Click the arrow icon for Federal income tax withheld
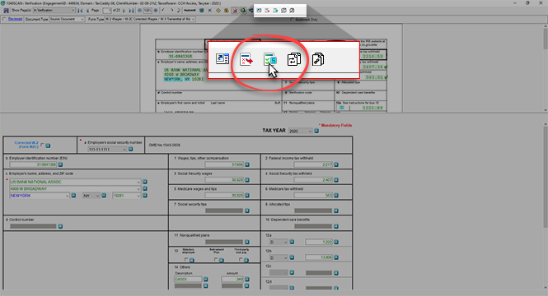The width and height of the screenshot is (548, 296). (x=336, y=164)
